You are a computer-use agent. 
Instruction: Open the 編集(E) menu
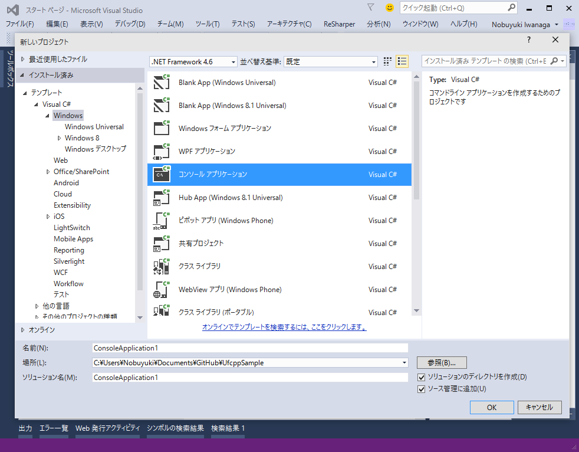click(x=57, y=24)
